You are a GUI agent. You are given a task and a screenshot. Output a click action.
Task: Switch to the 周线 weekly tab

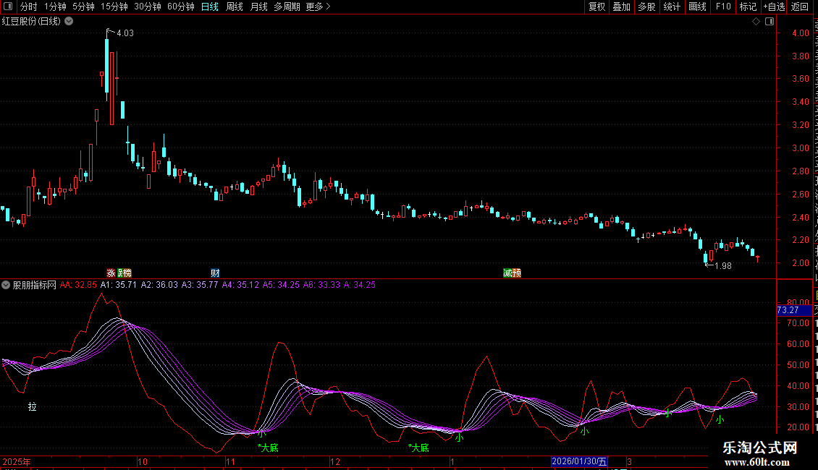(x=235, y=7)
